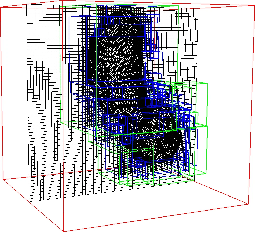
Task: Select the lower bulge of the meshed object
Action: (161, 145)
